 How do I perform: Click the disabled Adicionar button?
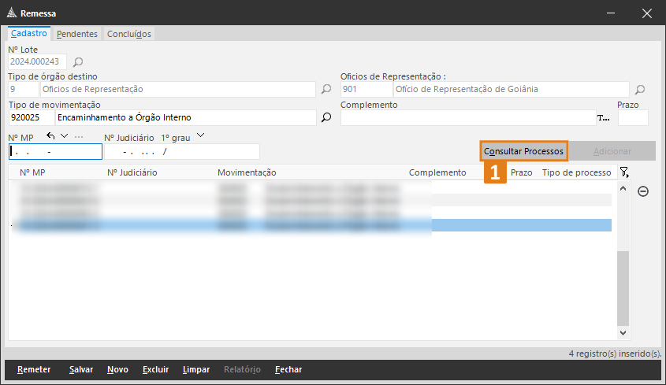(x=612, y=151)
